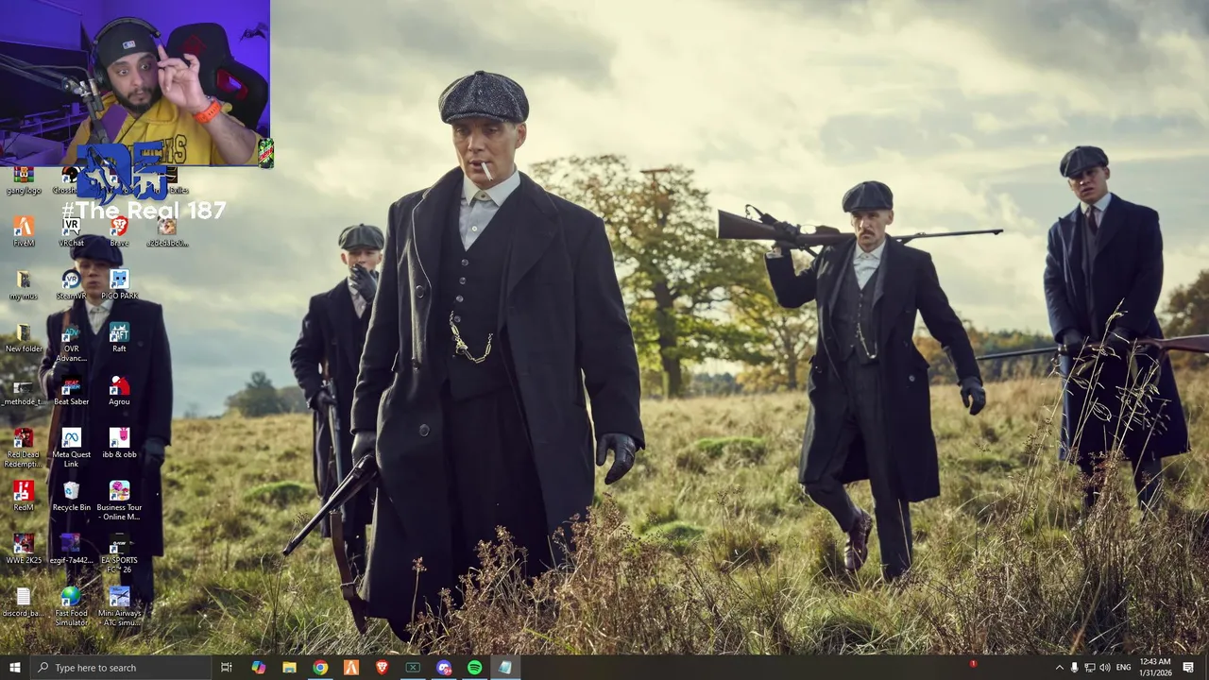1209x680 pixels.
Task: Launch the EA SPORTS FC 26 shortcut
Action: (119, 553)
